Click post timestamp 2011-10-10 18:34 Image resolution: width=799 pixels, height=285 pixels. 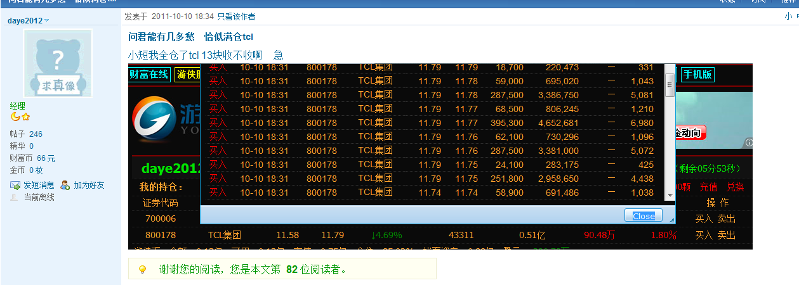click(183, 16)
